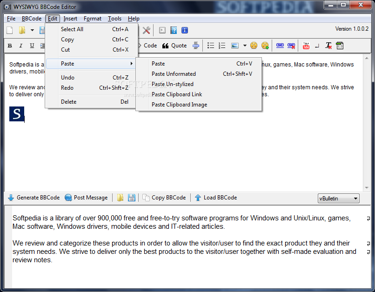Select Paste Clipboard Image
Viewport: 375px width, 292px height.
pos(199,105)
